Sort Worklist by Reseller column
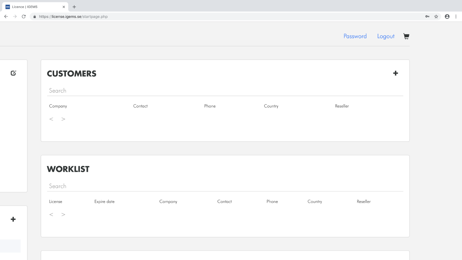 click(x=364, y=202)
